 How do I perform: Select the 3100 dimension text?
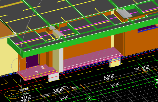tap(26, 98)
